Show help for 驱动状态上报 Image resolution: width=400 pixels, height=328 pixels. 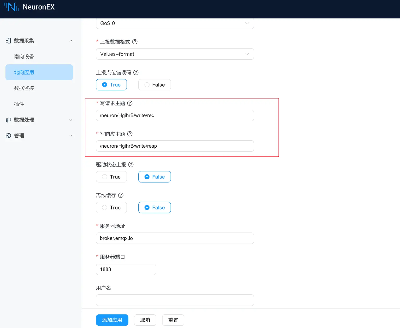(x=131, y=165)
